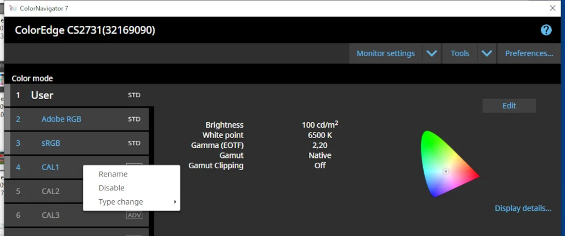Click the STD badge on Adobe RGB

(x=134, y=119)
